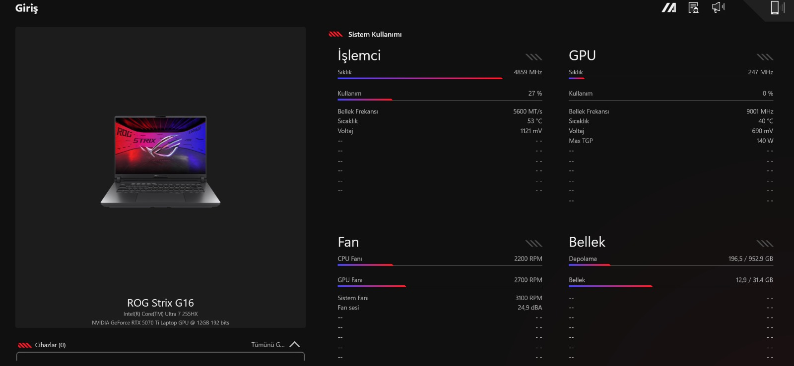
Task: Click the Bellek panel stripe icon
Action: (x=765, y=243)
